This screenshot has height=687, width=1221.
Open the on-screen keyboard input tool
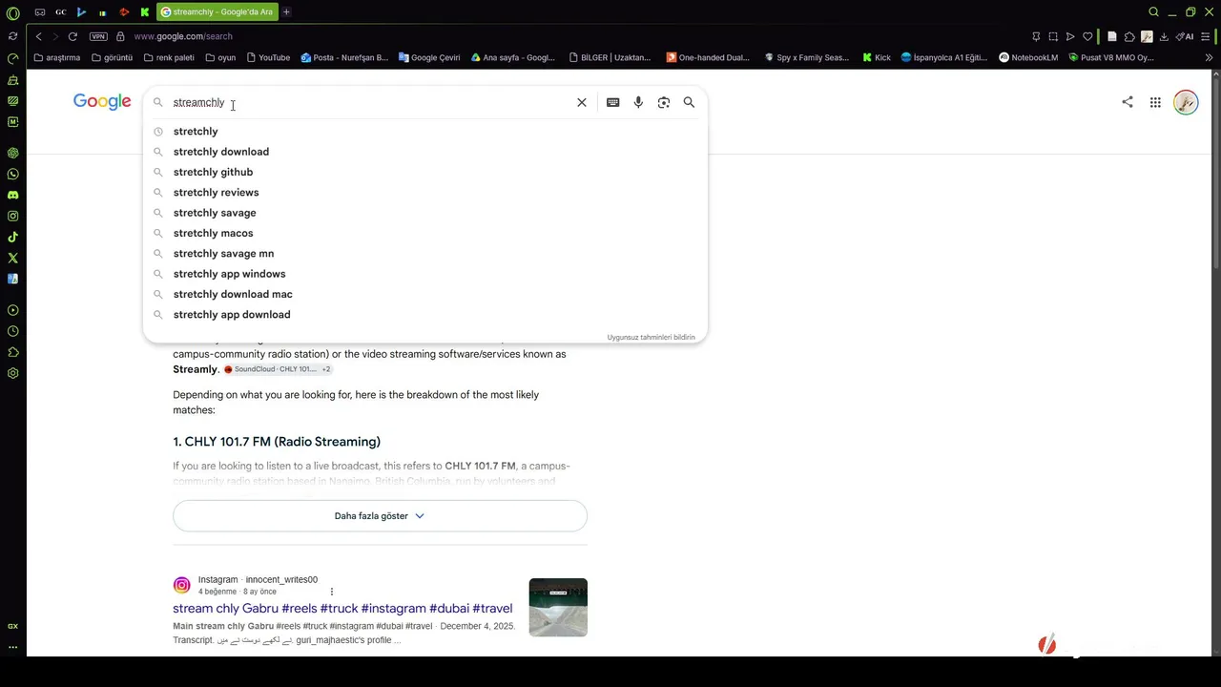tap(613, 102)
